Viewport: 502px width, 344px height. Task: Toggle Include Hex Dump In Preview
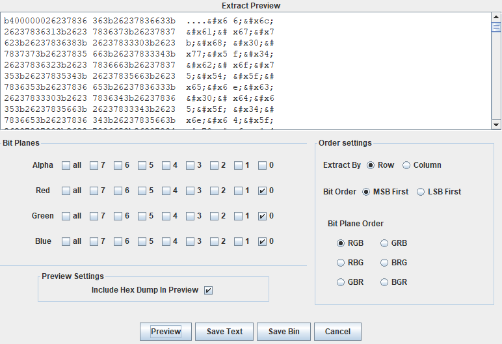209,290
